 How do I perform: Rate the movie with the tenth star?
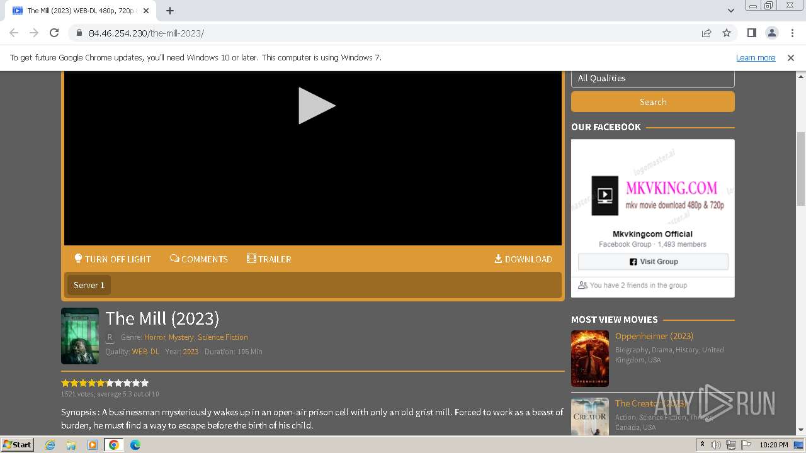pos(145,383)
